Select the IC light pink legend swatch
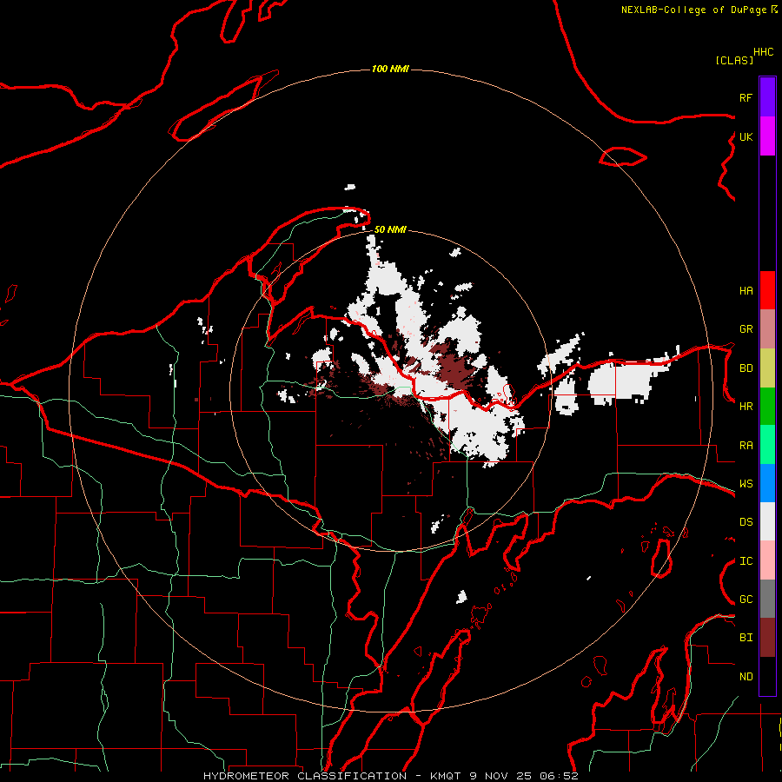The image size is (782, 782). pos(767,560)
